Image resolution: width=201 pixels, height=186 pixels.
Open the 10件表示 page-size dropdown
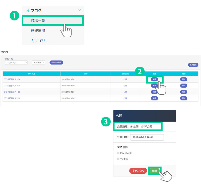38,62
